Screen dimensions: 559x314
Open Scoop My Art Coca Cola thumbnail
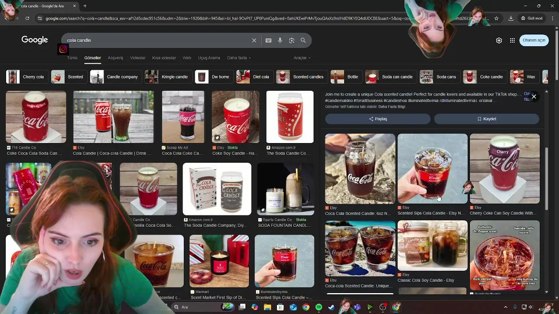(x=183, y=117)
